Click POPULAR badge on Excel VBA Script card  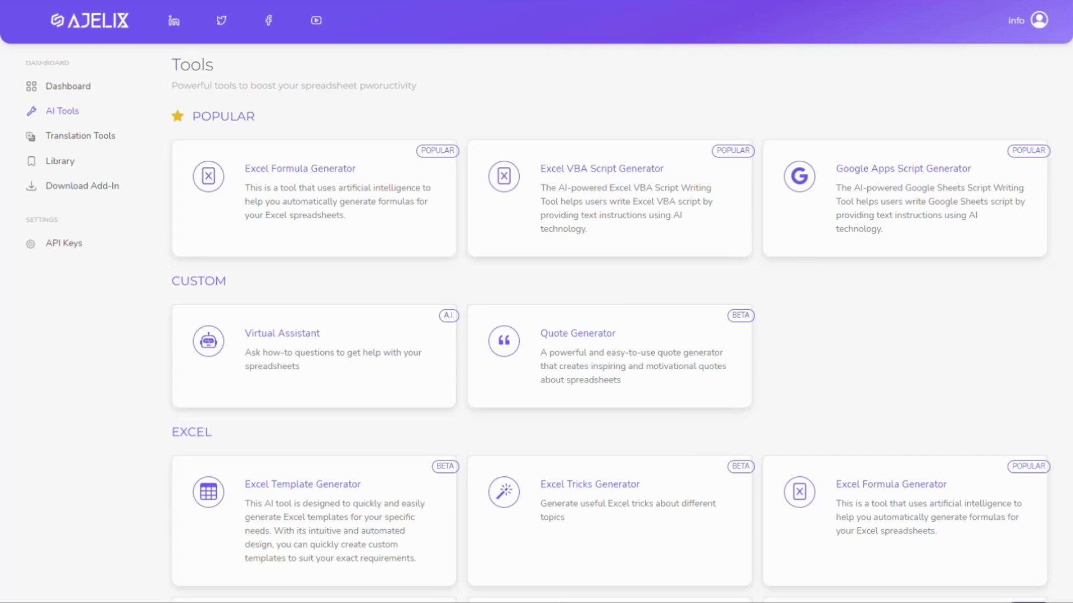[733, 151]
